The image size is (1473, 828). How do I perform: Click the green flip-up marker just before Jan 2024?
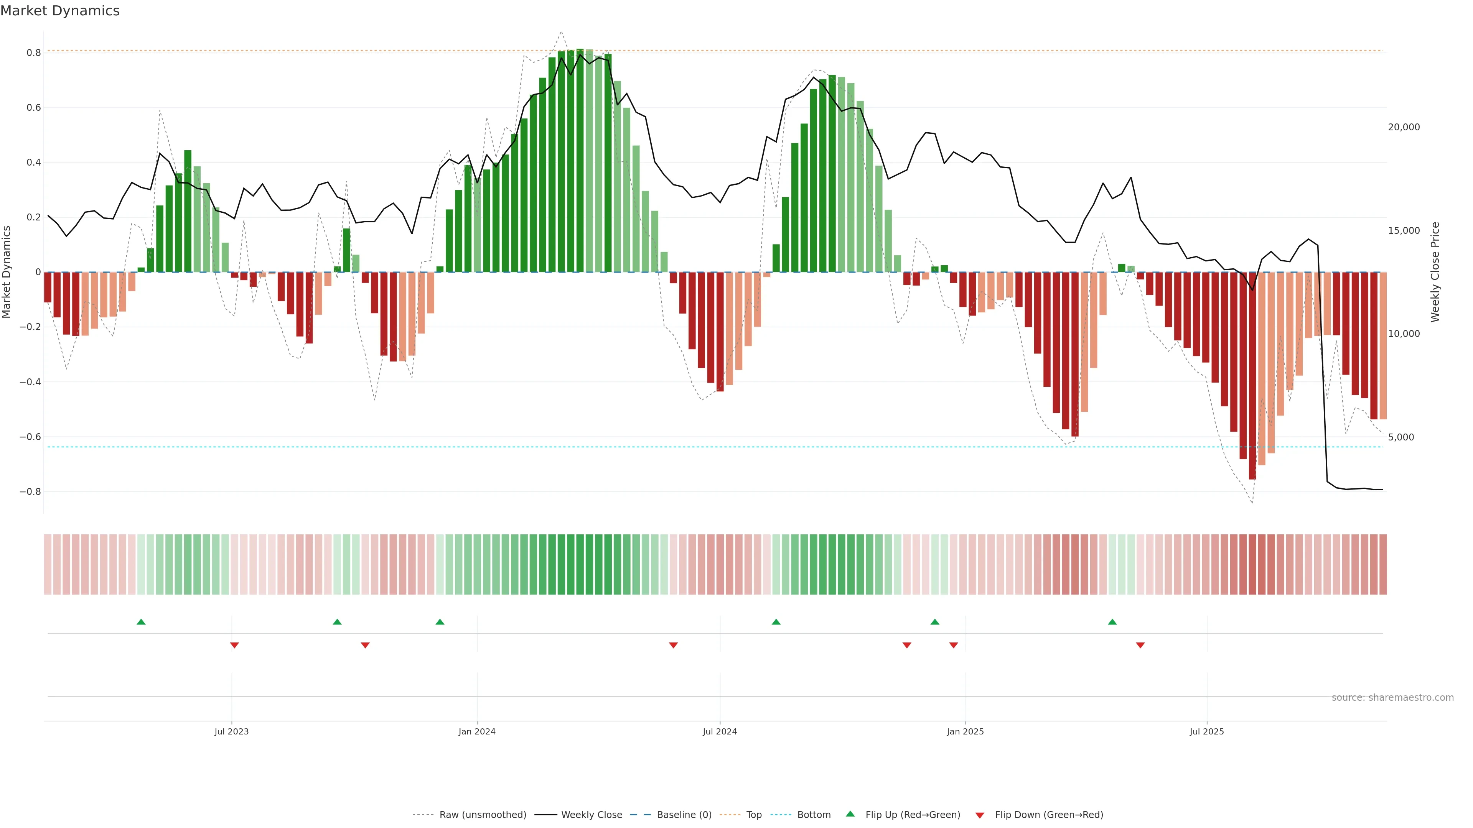440,622
